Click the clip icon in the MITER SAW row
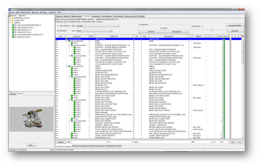This screenshot has height=168, width=261. click(x=231, y=39)
